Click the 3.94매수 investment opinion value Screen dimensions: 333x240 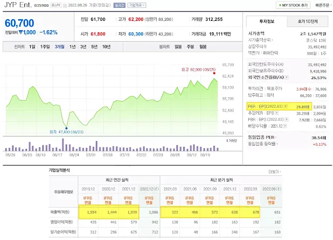(304, 89)
